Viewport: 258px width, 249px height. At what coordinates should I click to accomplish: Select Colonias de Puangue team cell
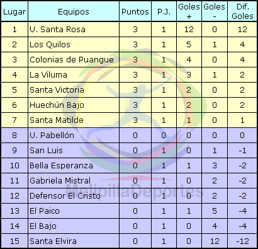coord(72,60)
